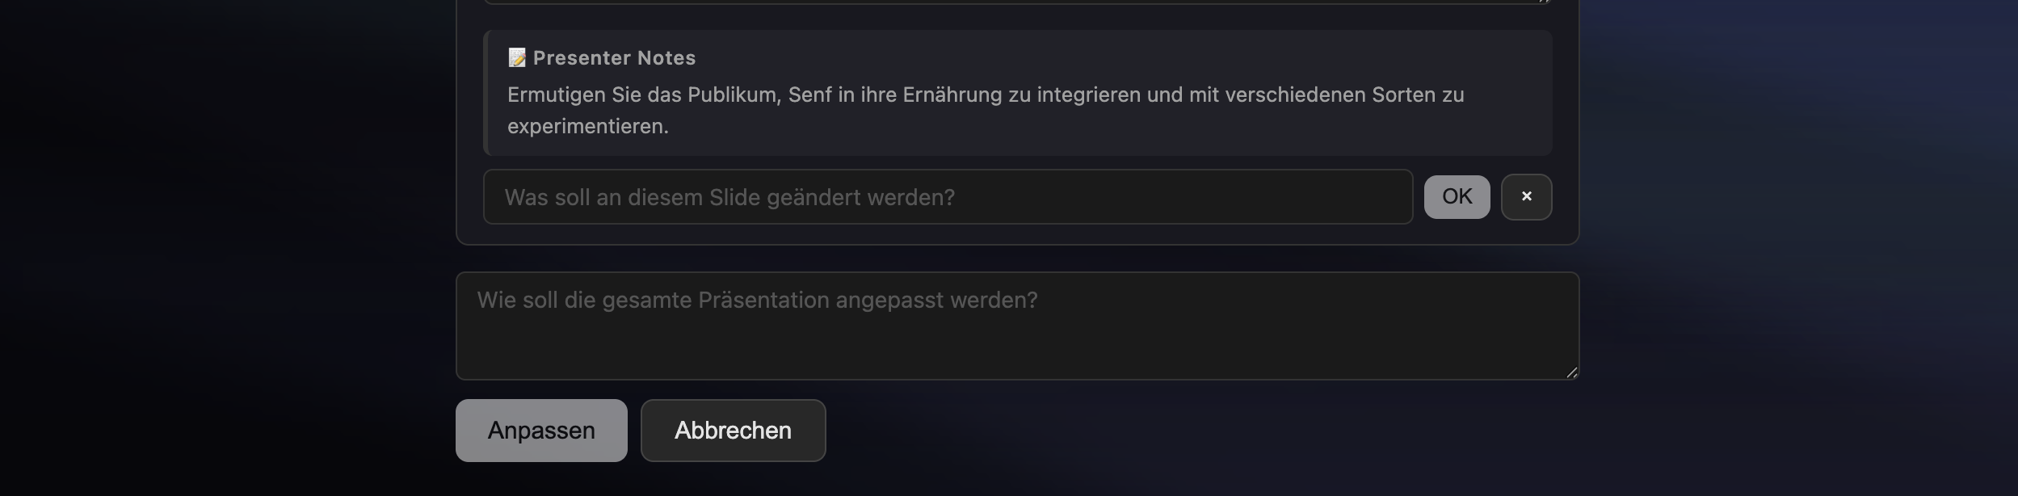The image size is (2018, 496).
Task: Click the Presenter Notes panel
Action: coord(1018,93)
